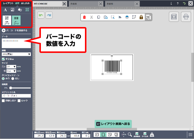Open the 幅 0.2 mm dropdown
Screen dimensions: 194x139
[x=11, y=71]
